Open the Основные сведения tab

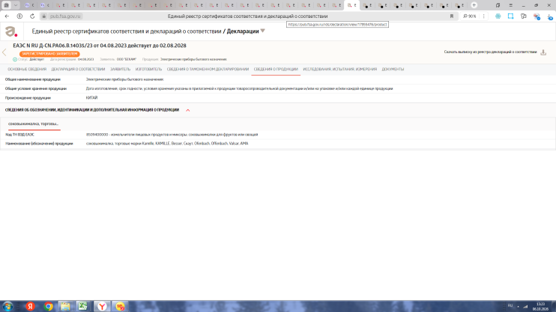click(27, 70)
